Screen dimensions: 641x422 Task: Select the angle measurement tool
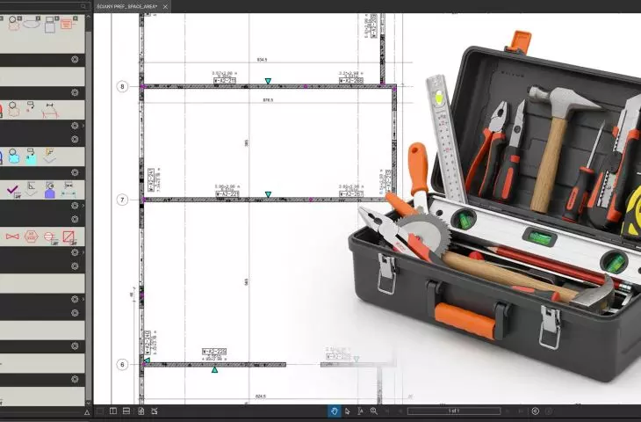31,189
